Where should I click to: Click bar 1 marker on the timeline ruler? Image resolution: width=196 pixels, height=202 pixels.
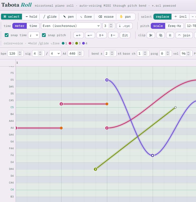point(17,63)
